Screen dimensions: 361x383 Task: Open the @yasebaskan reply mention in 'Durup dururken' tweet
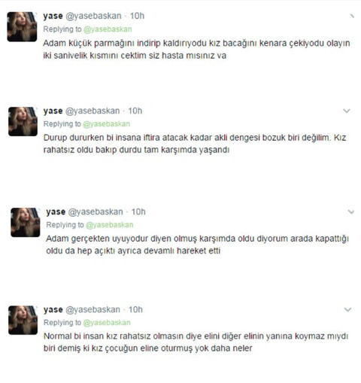click(x=106, y=124)
